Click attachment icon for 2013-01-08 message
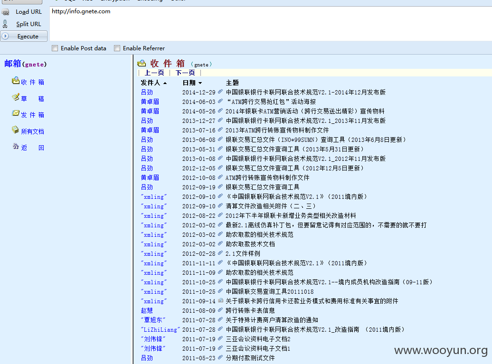The height and width of the screenshot is (364, 492). pyautogui.click(x=220, y=158)
